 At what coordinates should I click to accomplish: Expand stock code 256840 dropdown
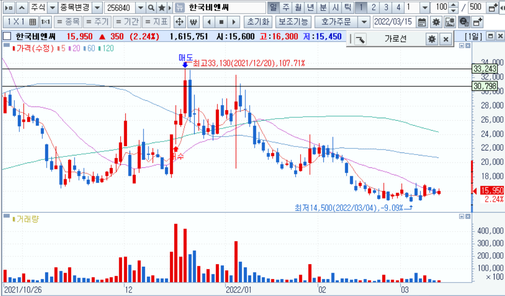(x=141, y=7)
